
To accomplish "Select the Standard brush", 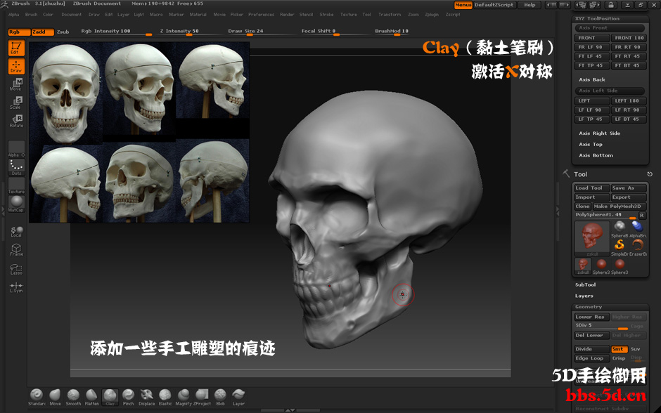I will click(x=37, y=398).
